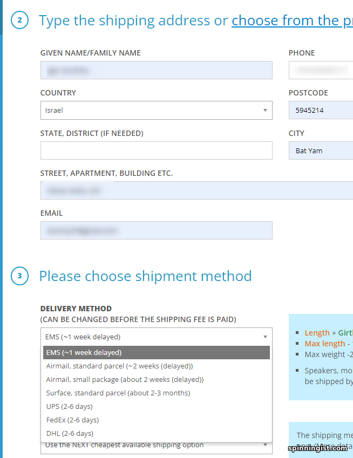The image size is (353, 458).
Task: Collapse the Delivery Method dropdown
Action: point(156,337)
